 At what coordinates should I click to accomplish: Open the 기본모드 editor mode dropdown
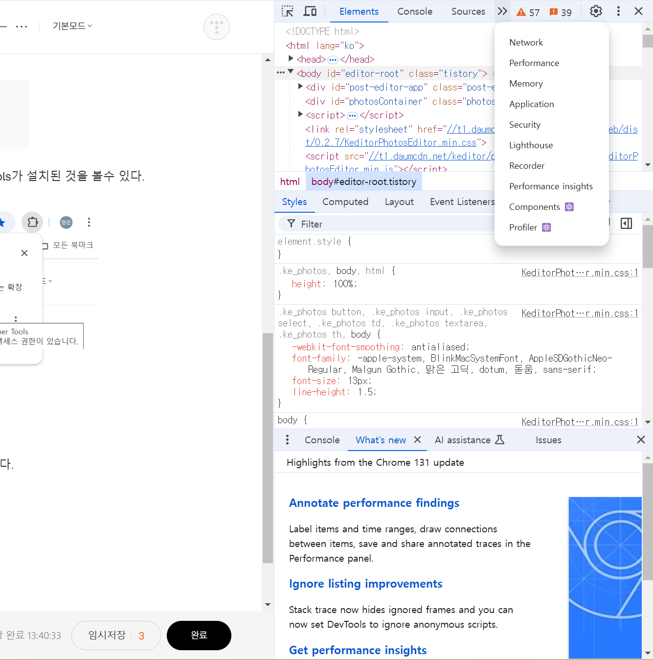tap(72, 26)
